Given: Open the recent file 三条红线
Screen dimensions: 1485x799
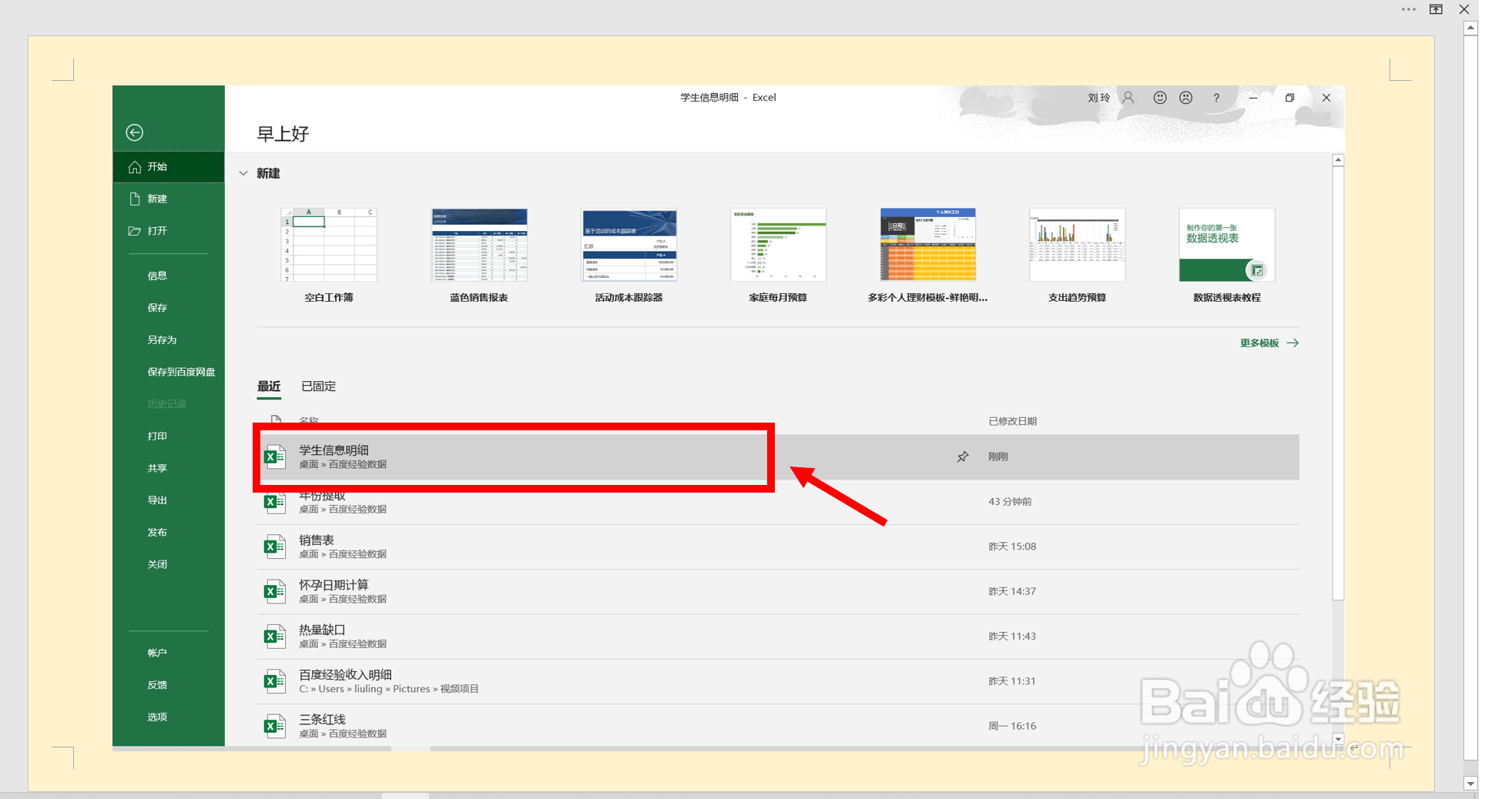Looking at the screenshot, I should 778,726.
